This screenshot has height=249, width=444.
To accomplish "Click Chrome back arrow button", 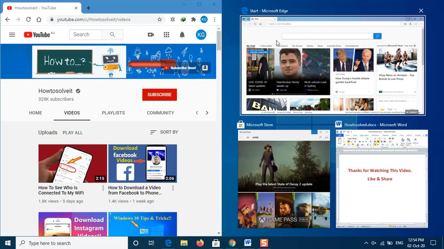I will (x=7, y=19).
